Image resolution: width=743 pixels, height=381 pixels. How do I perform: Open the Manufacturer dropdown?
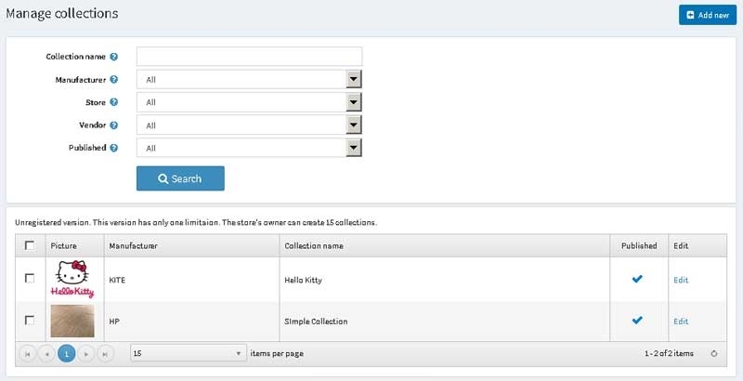(x=353, y=80)
